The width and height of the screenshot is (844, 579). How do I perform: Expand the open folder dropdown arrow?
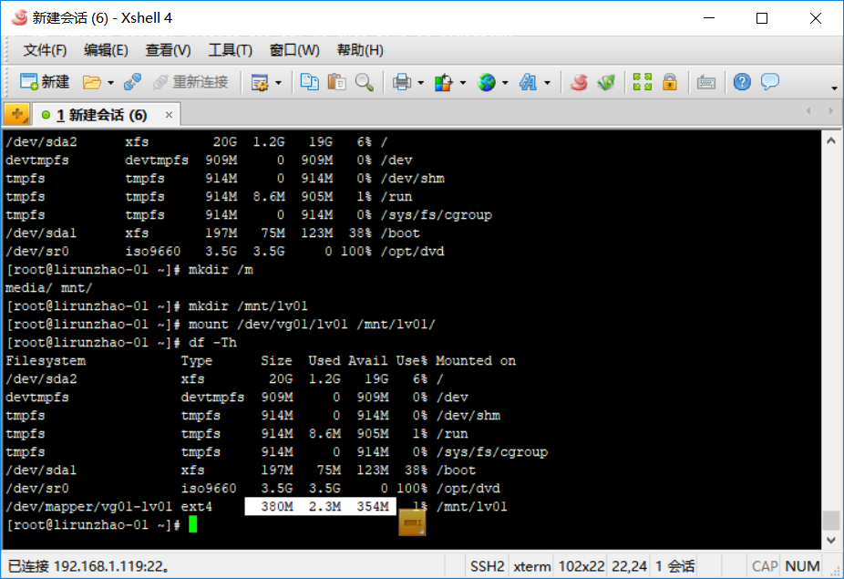click(110, 83)
